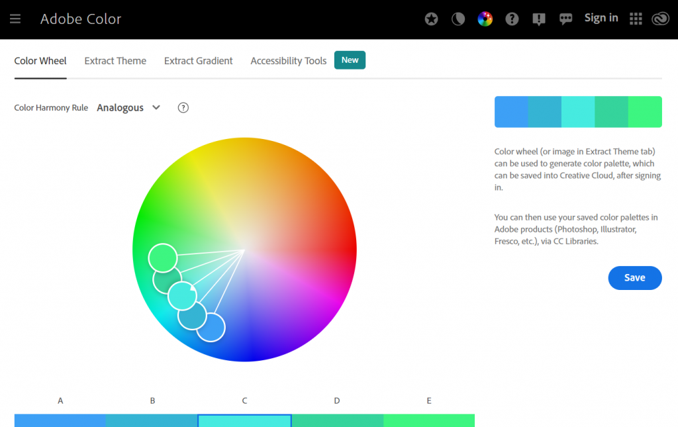678x427 pixels.
Task: Save the current color theme
Action: pos(634,277)
